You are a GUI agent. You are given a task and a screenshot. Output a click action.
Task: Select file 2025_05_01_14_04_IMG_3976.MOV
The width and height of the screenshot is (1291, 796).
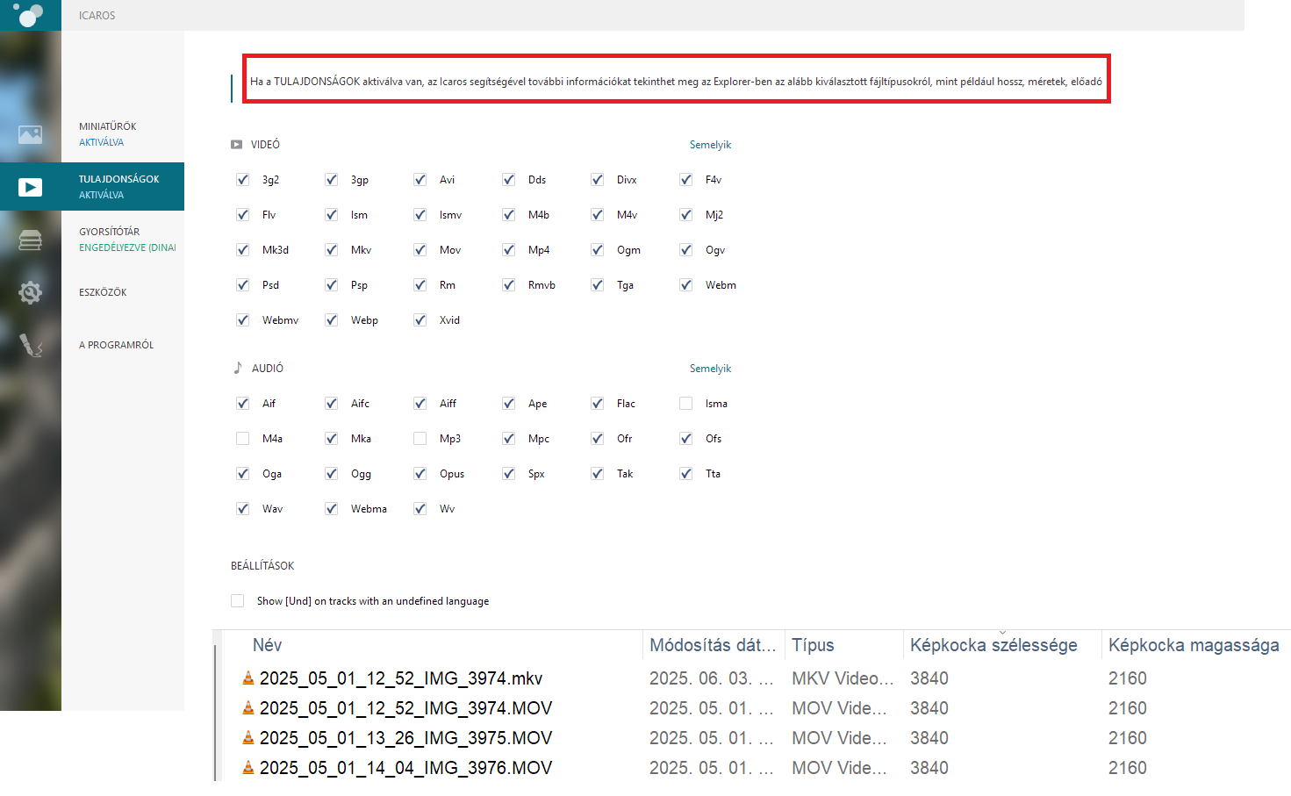point(406,768)
